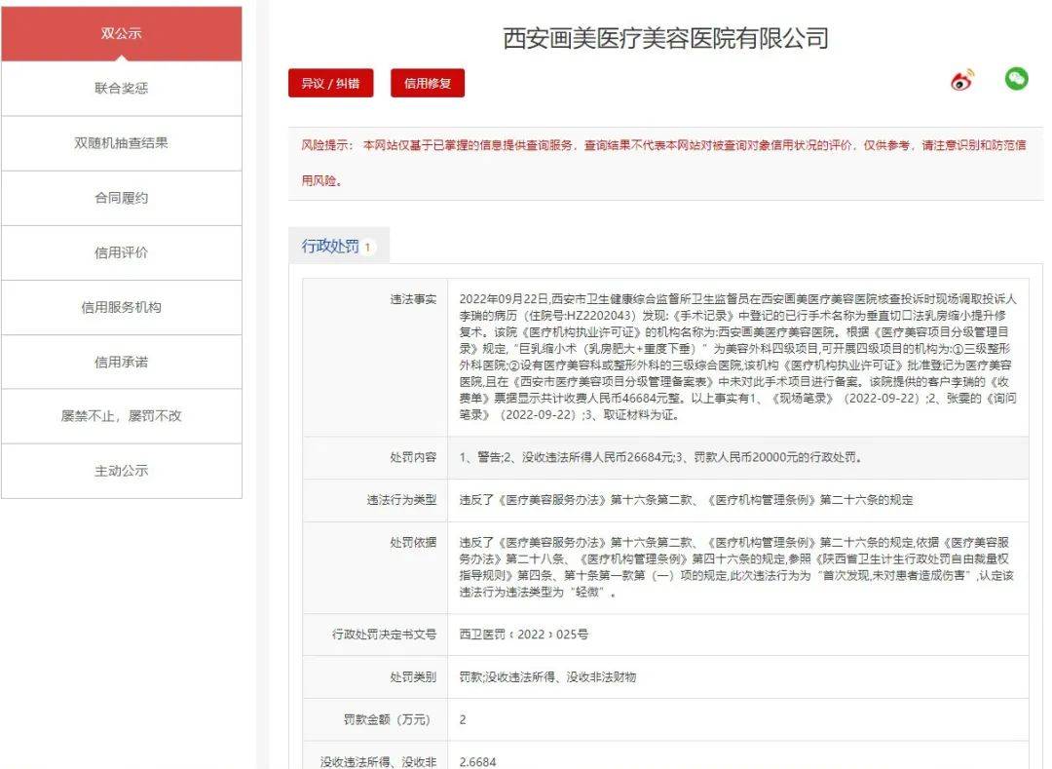
Task: Click the 罚款金额 value showing 2
Action: [462, 719]
